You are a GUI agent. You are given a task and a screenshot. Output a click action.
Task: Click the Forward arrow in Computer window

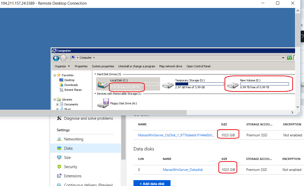click(63, 58)
